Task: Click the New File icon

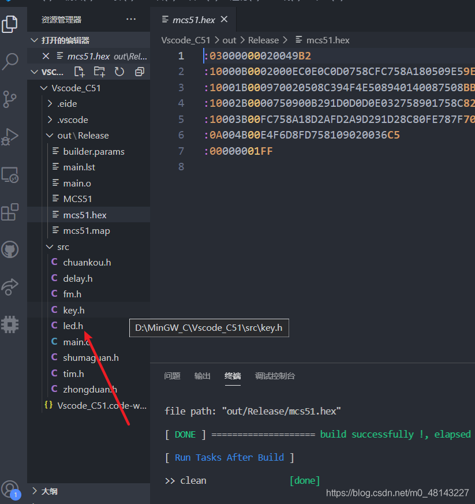Action: pos(79,72)
